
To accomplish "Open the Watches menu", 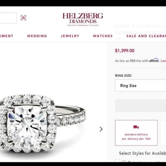I will coord(103,36).
